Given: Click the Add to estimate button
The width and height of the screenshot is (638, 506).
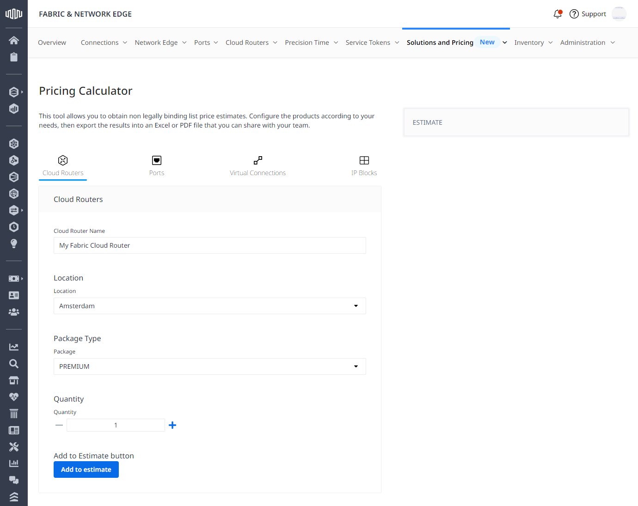Looking at the screenshot, I should 86,469.
